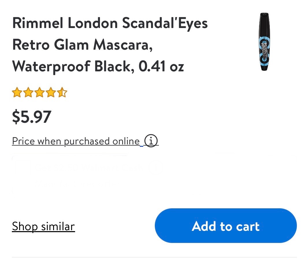The height and width of the screenshot is (260, 307).
Task: Select the Waterproof Black, 0.41 oz text
Action: point(98,66)
